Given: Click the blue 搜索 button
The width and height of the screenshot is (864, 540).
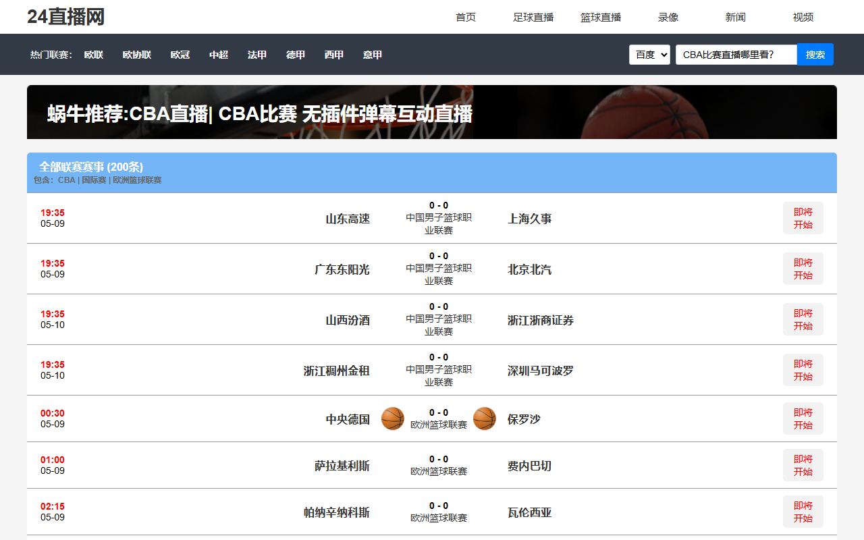Looking at the screenshot, I should (815, 55).
